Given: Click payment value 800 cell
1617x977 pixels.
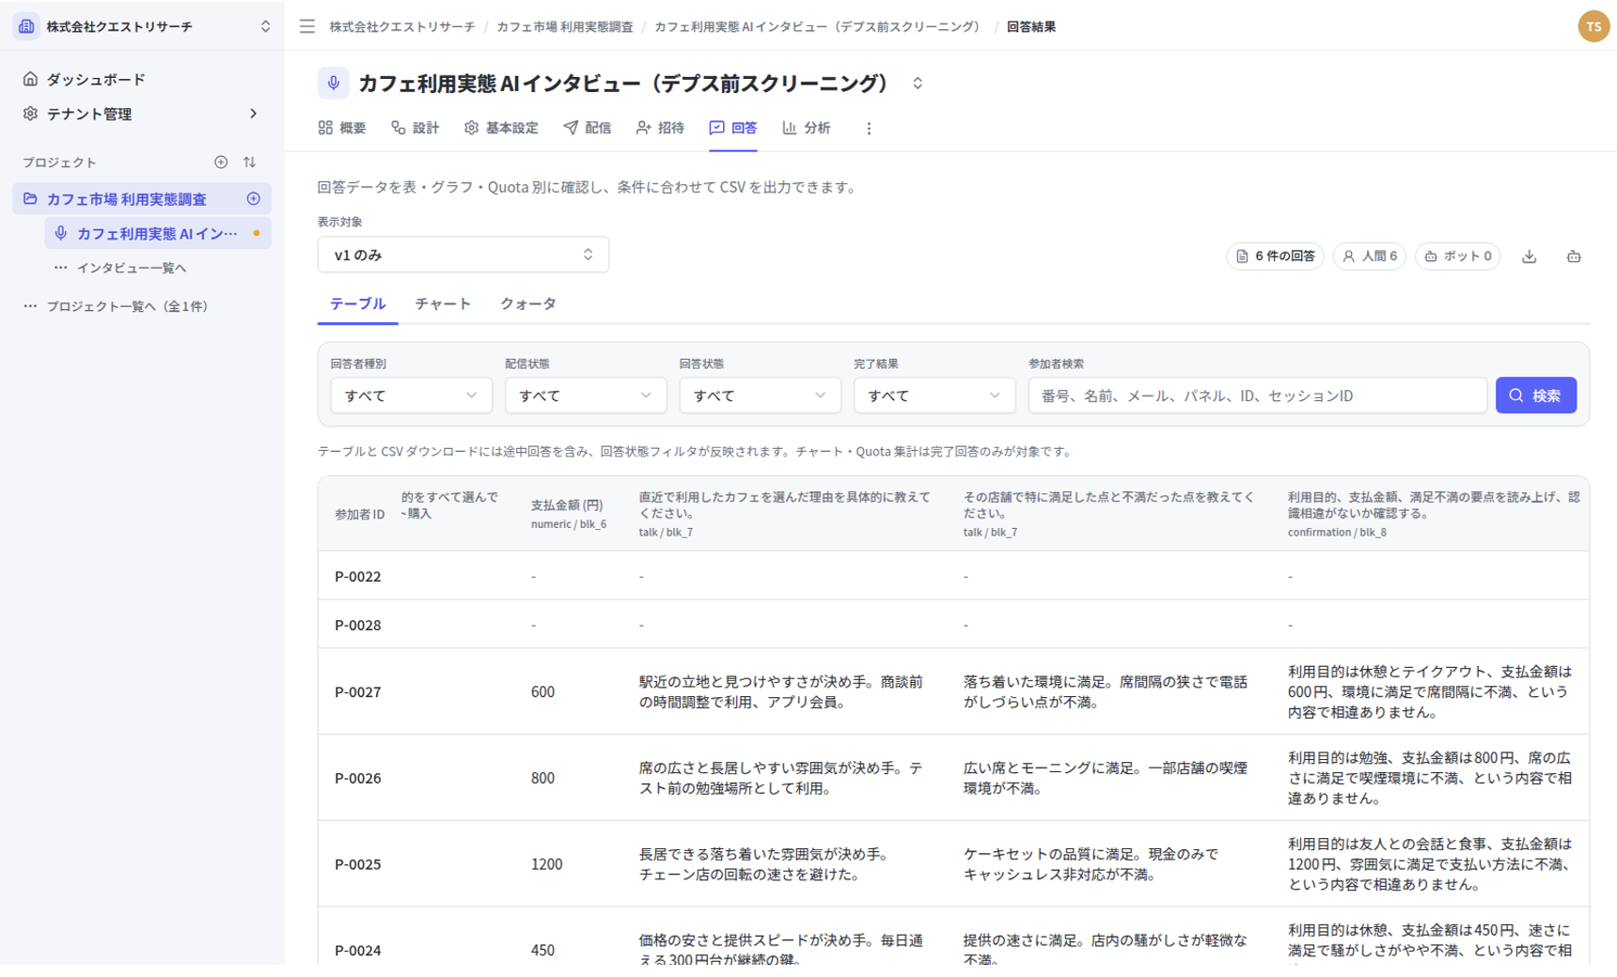Looking at the screenshot, I should pyautogui.click(x=543, y=778).
